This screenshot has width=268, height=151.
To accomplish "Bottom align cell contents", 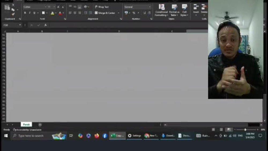I will pyautogui.click(x=80, y=7).
